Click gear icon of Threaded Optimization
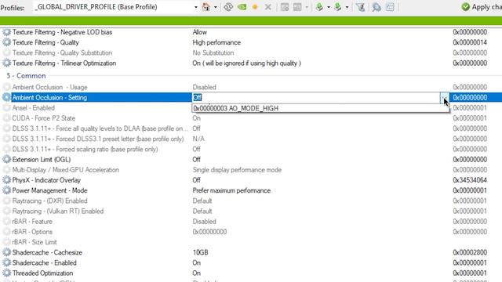Screen dimensions: 502x282 6,273
